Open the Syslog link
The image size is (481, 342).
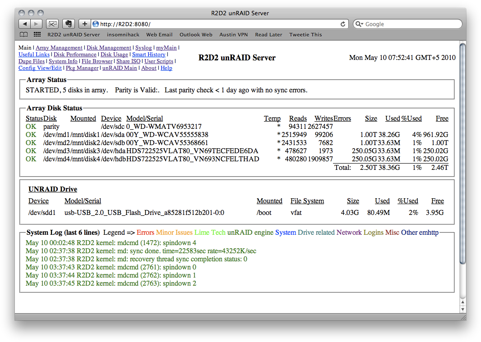(143, 47)
